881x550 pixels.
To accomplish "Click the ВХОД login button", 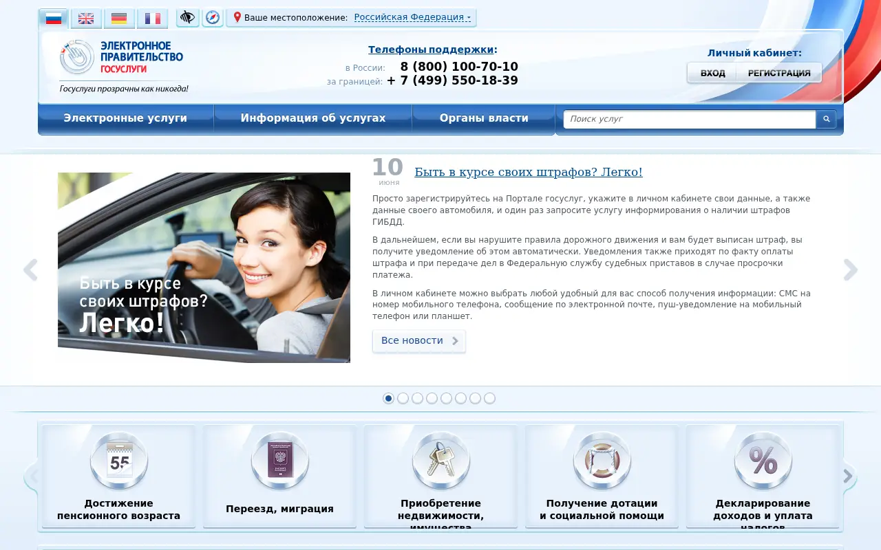I will 712,73.
